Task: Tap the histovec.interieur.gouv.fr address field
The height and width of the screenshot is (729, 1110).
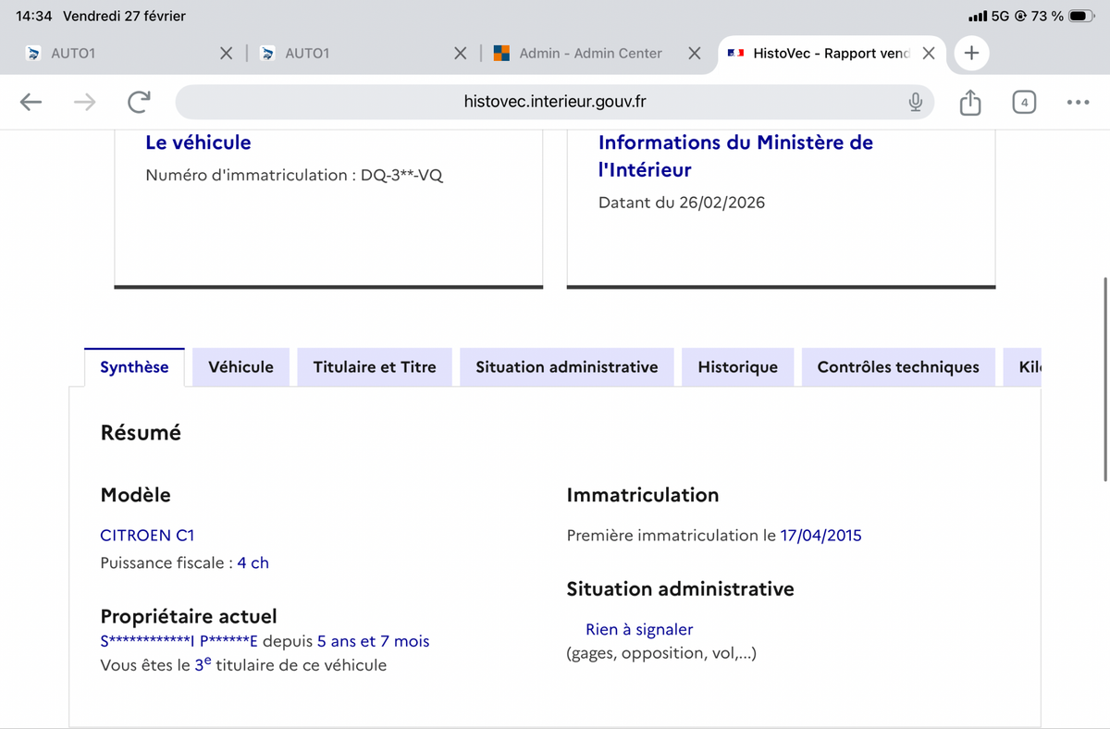Action: 555,102
